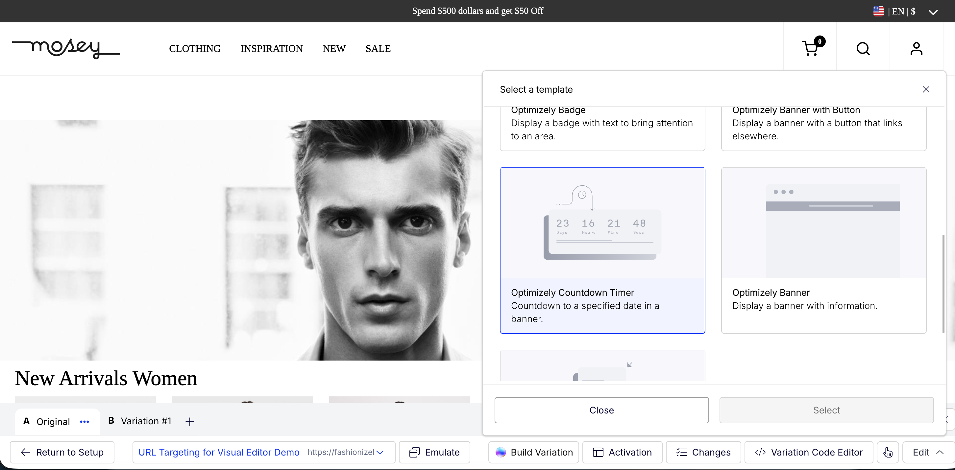Click the Close button in template panel
Screen dimensions: 955x470
(601, 410)
